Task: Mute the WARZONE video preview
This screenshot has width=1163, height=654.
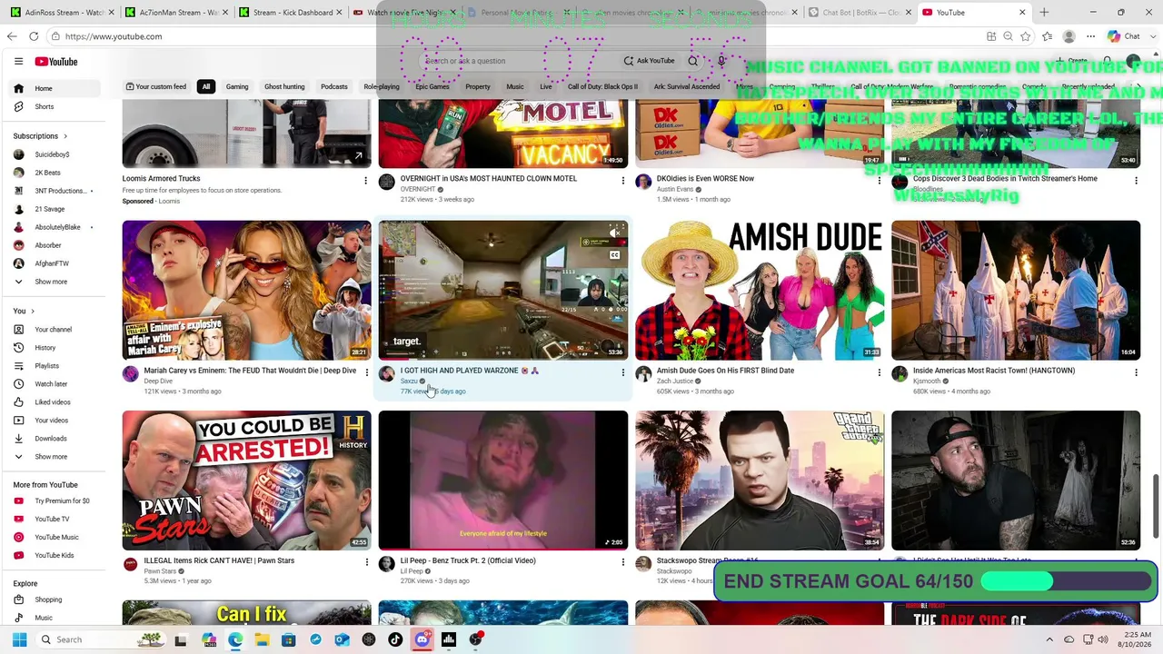Action: click(615, 234)
